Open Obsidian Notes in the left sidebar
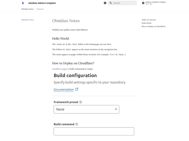Image resolution: width=189 pixels, height=141 pixels. 27,20
